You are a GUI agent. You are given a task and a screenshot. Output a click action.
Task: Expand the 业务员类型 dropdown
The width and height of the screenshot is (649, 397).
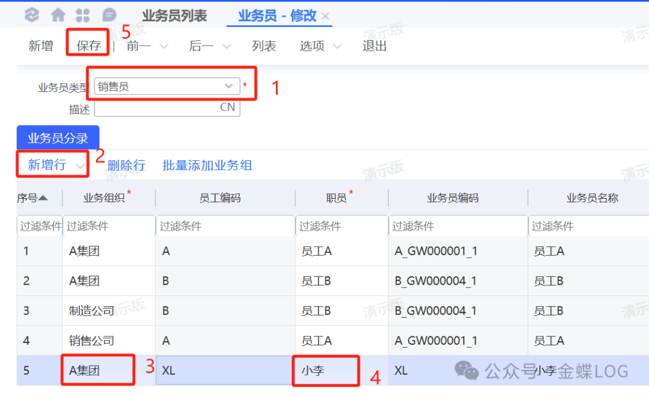(x=228, y=86)
